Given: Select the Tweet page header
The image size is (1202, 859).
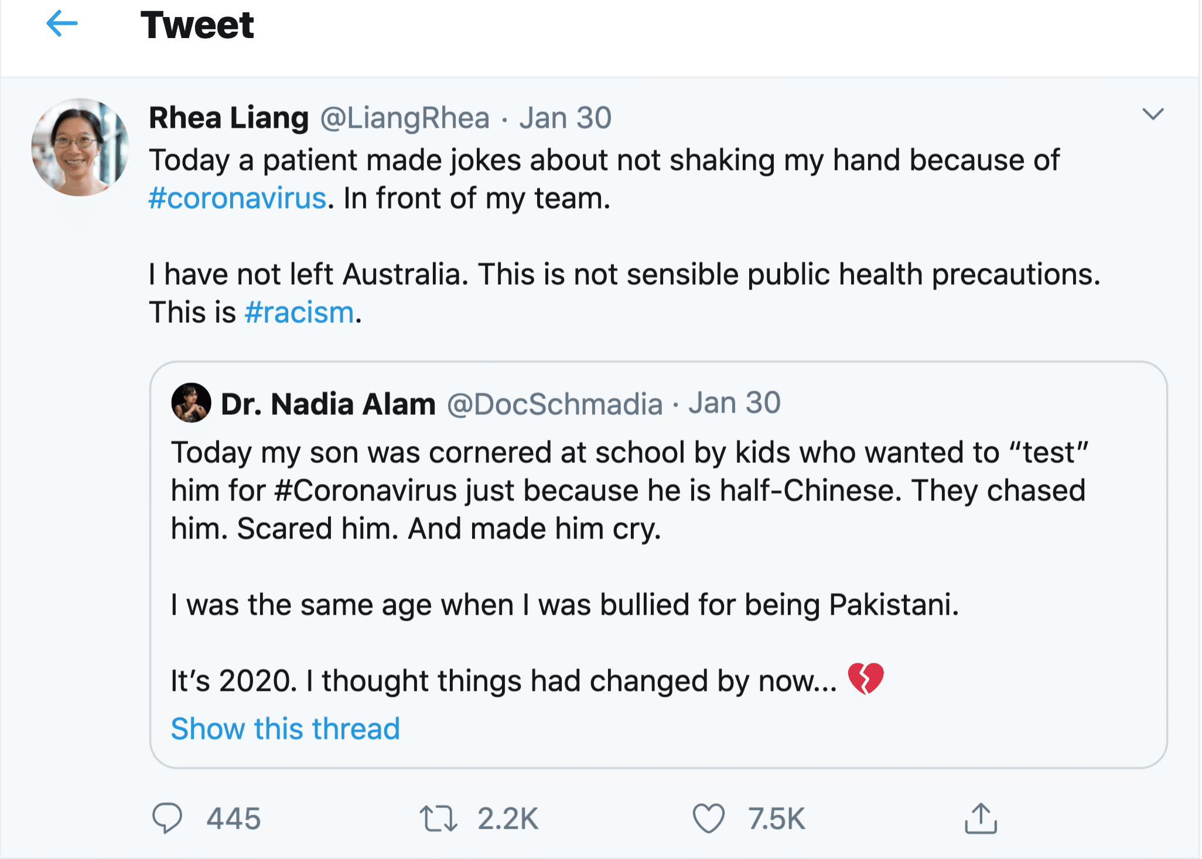Looking at the screenshot, I should [197, 25].
